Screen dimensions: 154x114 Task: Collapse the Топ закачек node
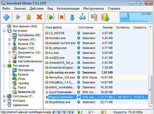pos(4,66)
